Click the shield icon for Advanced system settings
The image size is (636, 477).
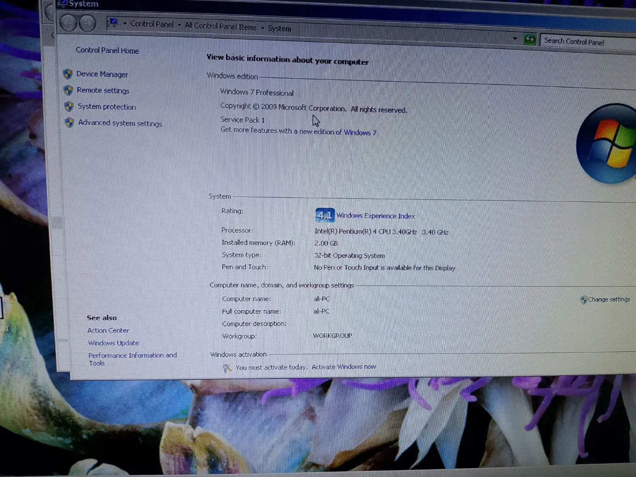point(70,123)
